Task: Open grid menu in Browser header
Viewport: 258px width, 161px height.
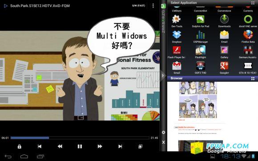Action: point(253,79)
